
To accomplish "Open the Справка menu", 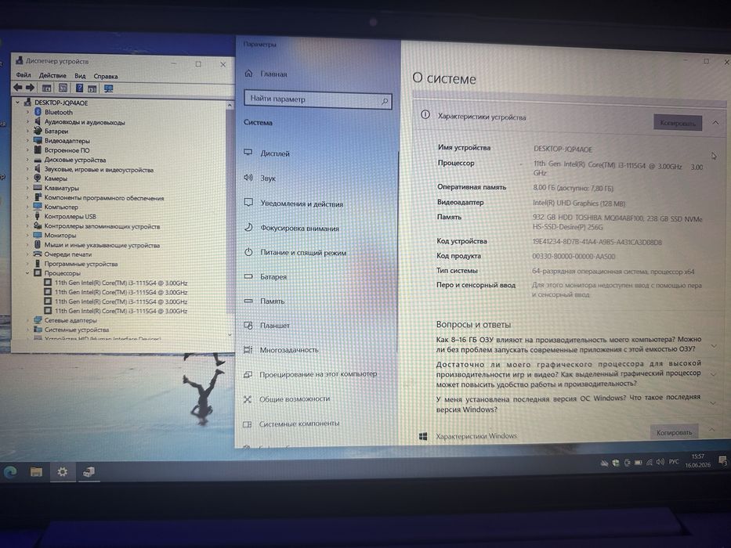I will click(x=105, y=76).
